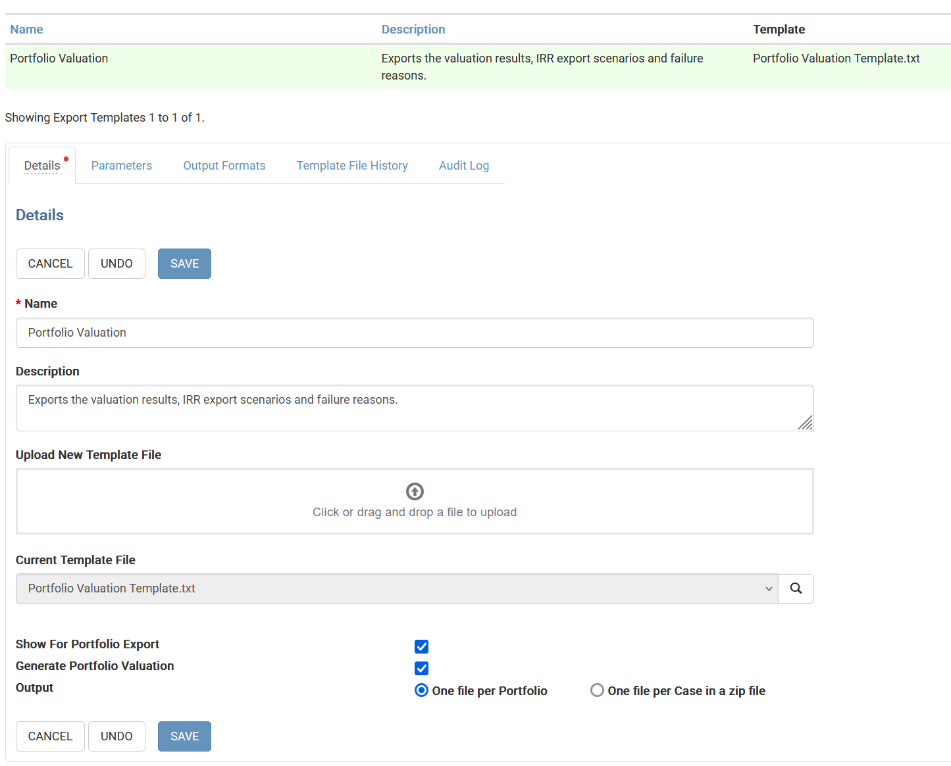Sort the table by Name column
The height and width of the screenshot is (766, 951).
pyautogui.click(x=26, y=30)
